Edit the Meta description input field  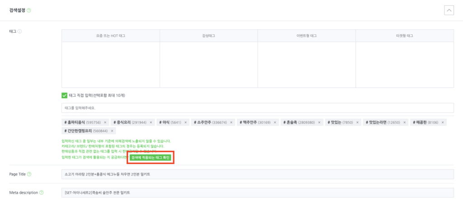257,193
